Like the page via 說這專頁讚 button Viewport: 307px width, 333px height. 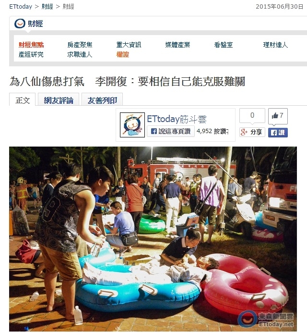(171, 132)
